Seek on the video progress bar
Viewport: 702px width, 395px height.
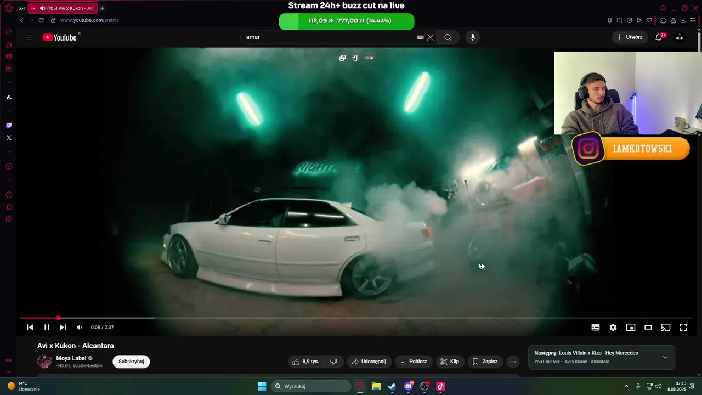(356, 318)
